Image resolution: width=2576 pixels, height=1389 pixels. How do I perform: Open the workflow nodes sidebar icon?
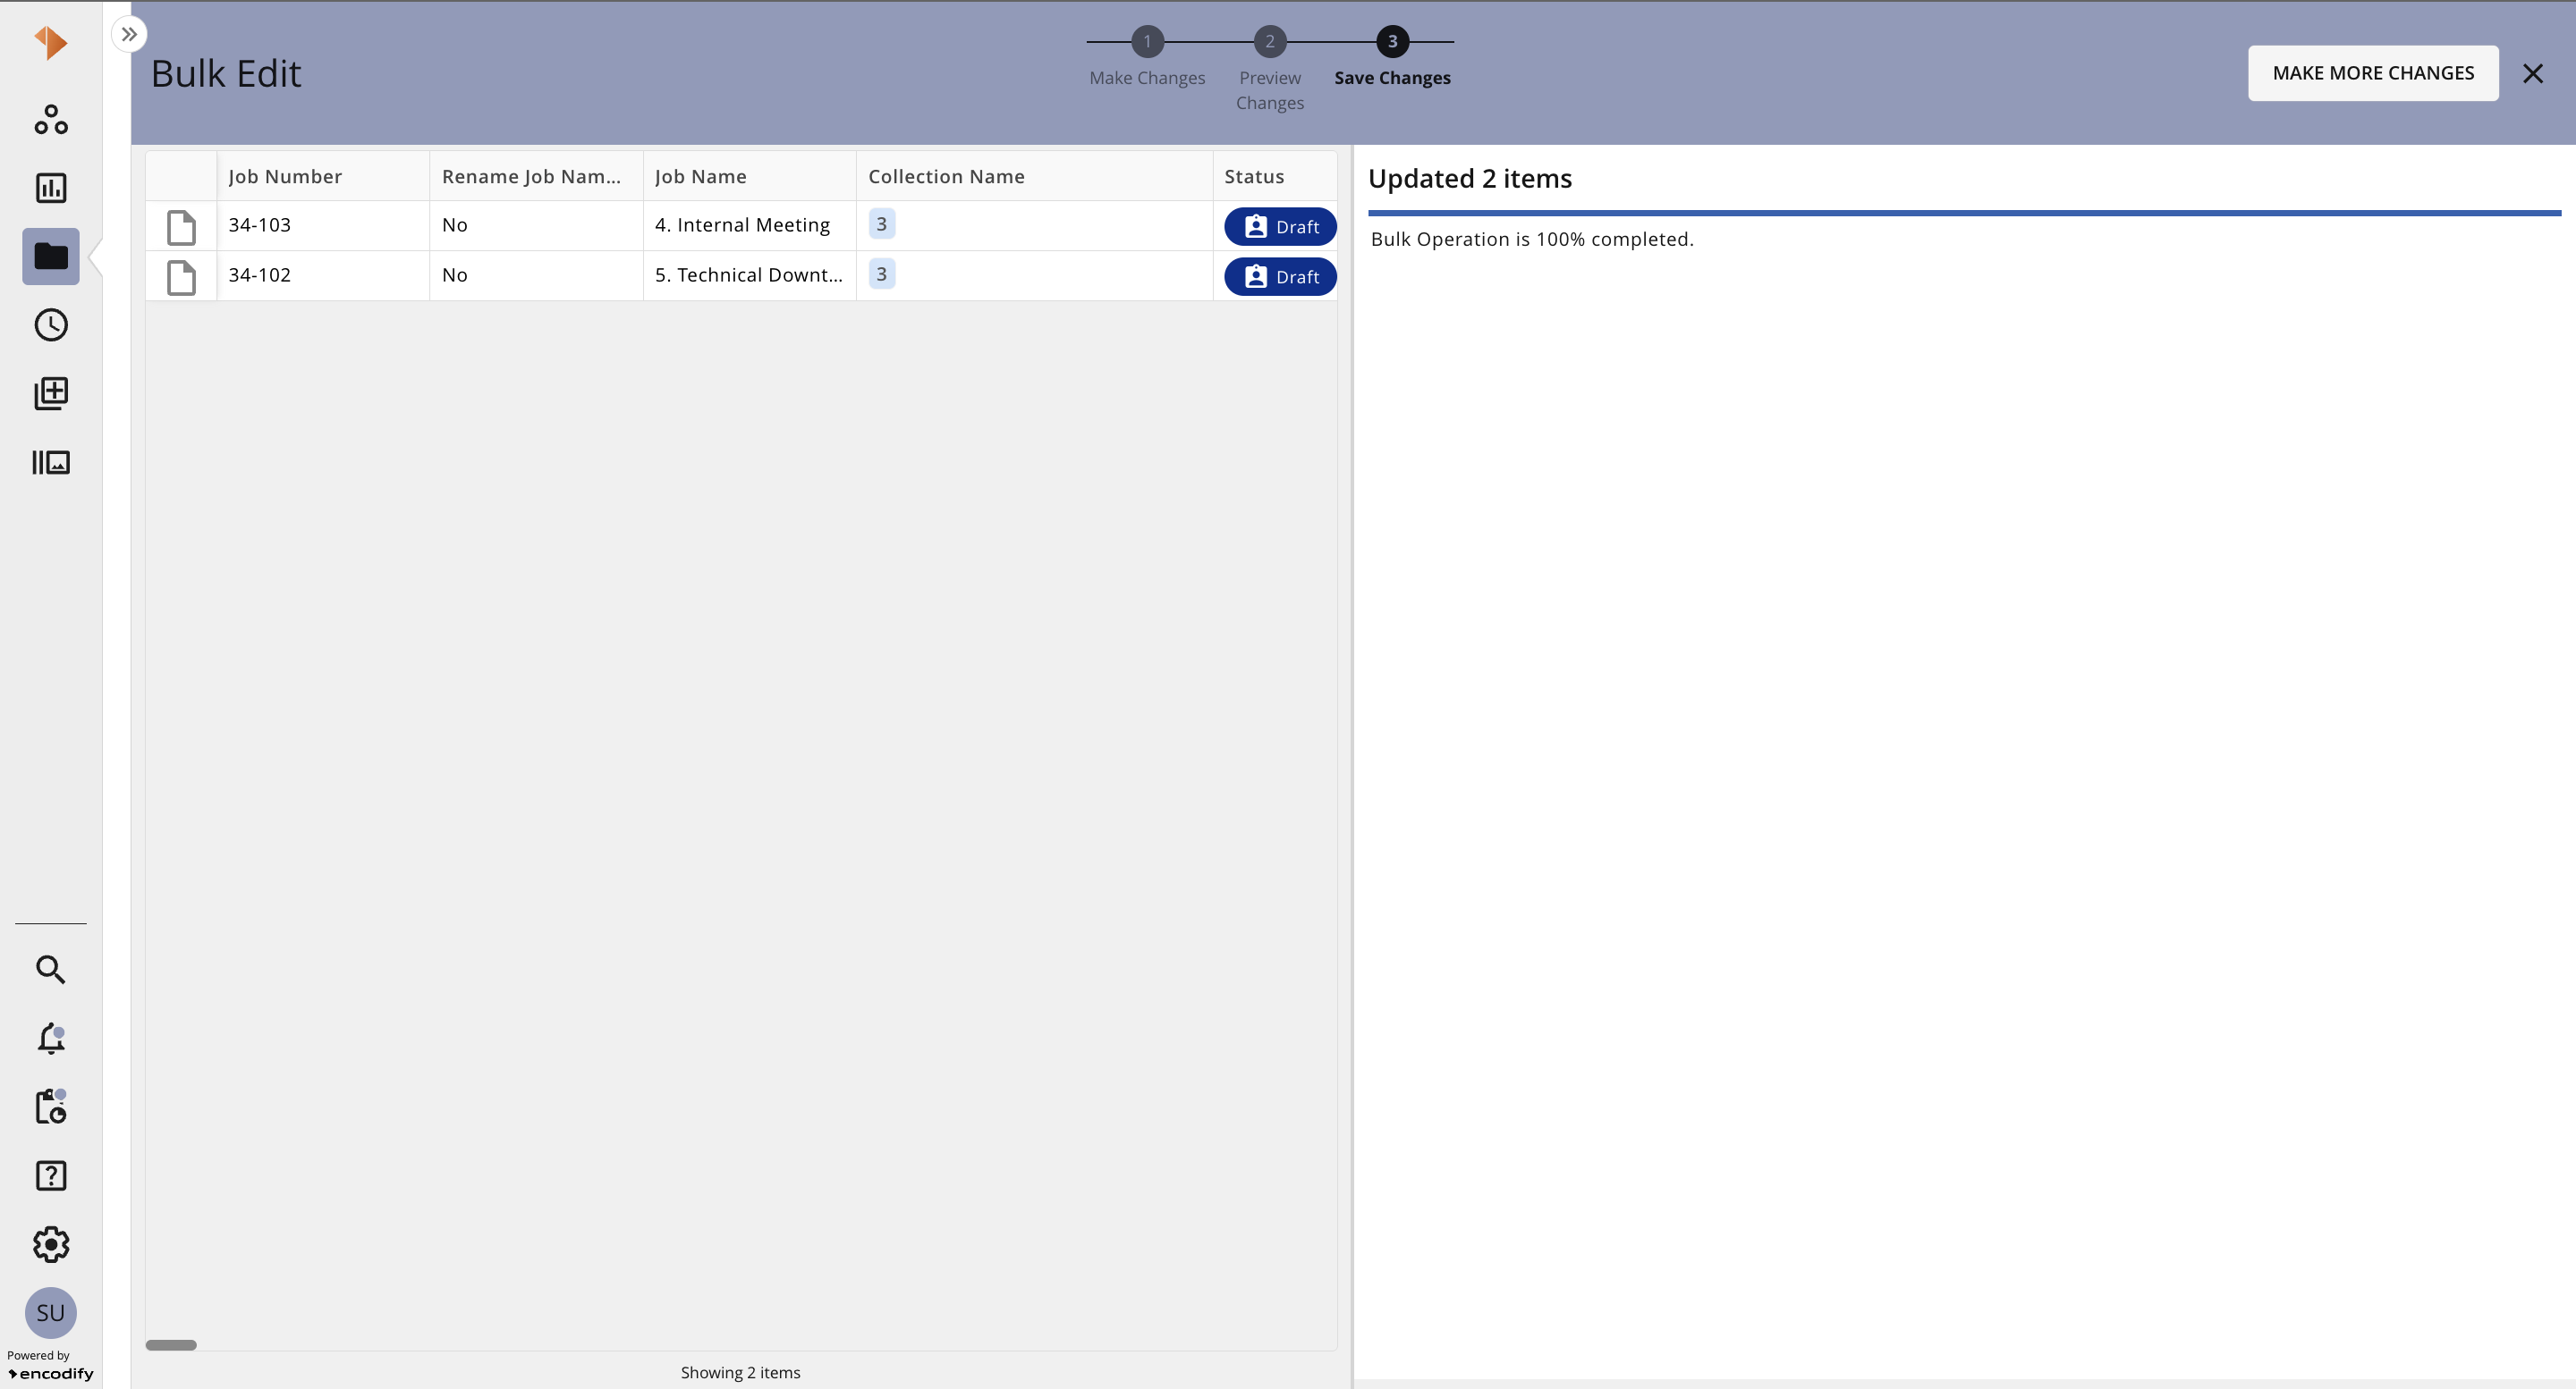51,120
